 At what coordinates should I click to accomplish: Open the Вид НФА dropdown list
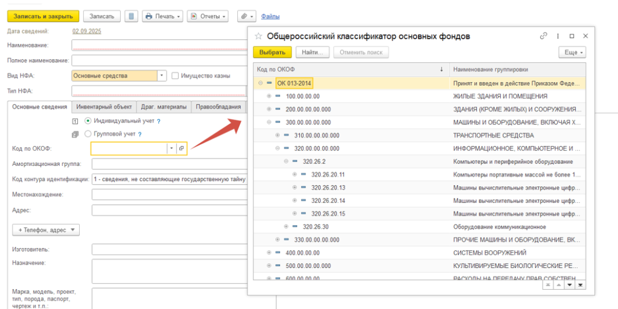[162, 76]
